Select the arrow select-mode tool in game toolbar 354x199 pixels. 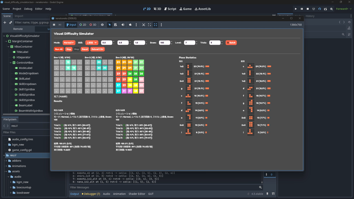coord(109,25)
